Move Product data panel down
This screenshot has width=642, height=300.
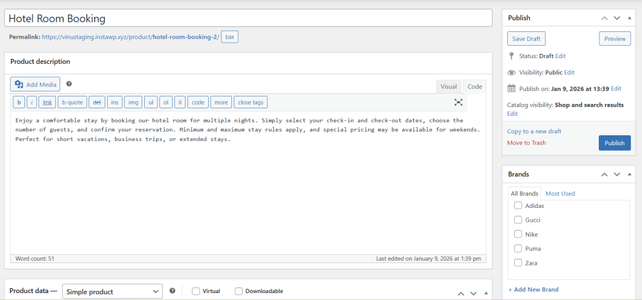pos(474,294)
